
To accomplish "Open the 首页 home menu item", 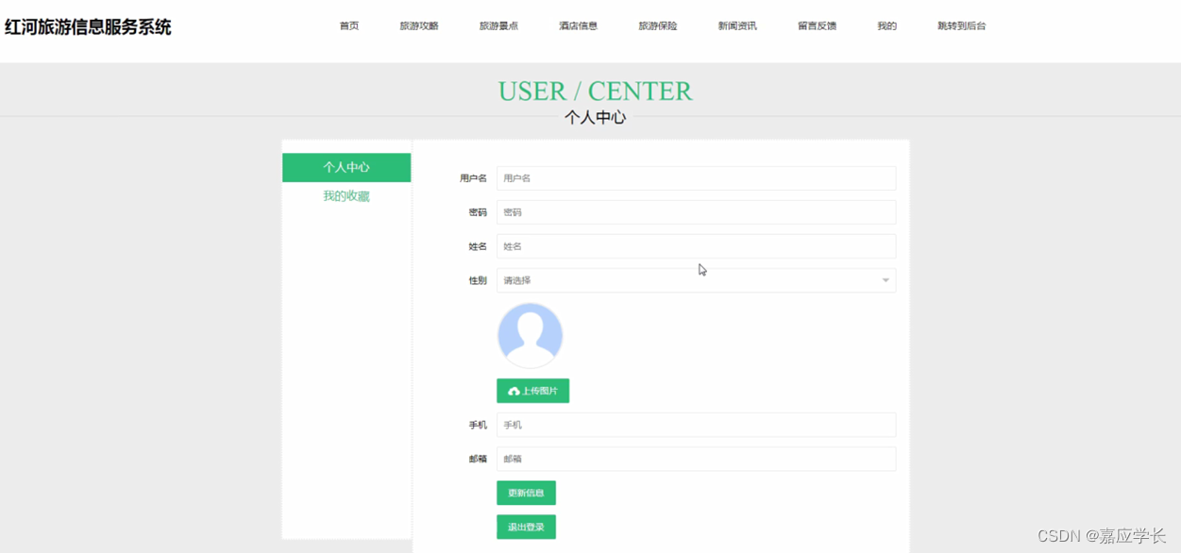I will pos(349,26).
